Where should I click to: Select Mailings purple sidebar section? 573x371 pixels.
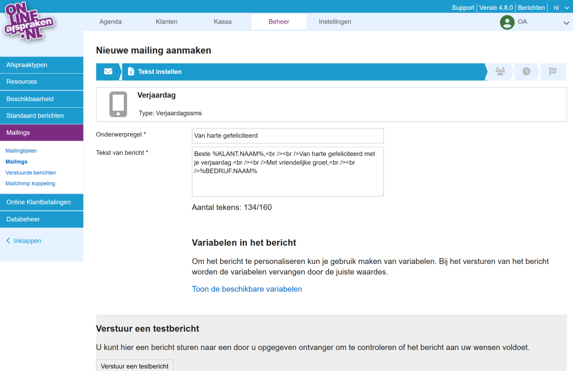pos(42,132)
